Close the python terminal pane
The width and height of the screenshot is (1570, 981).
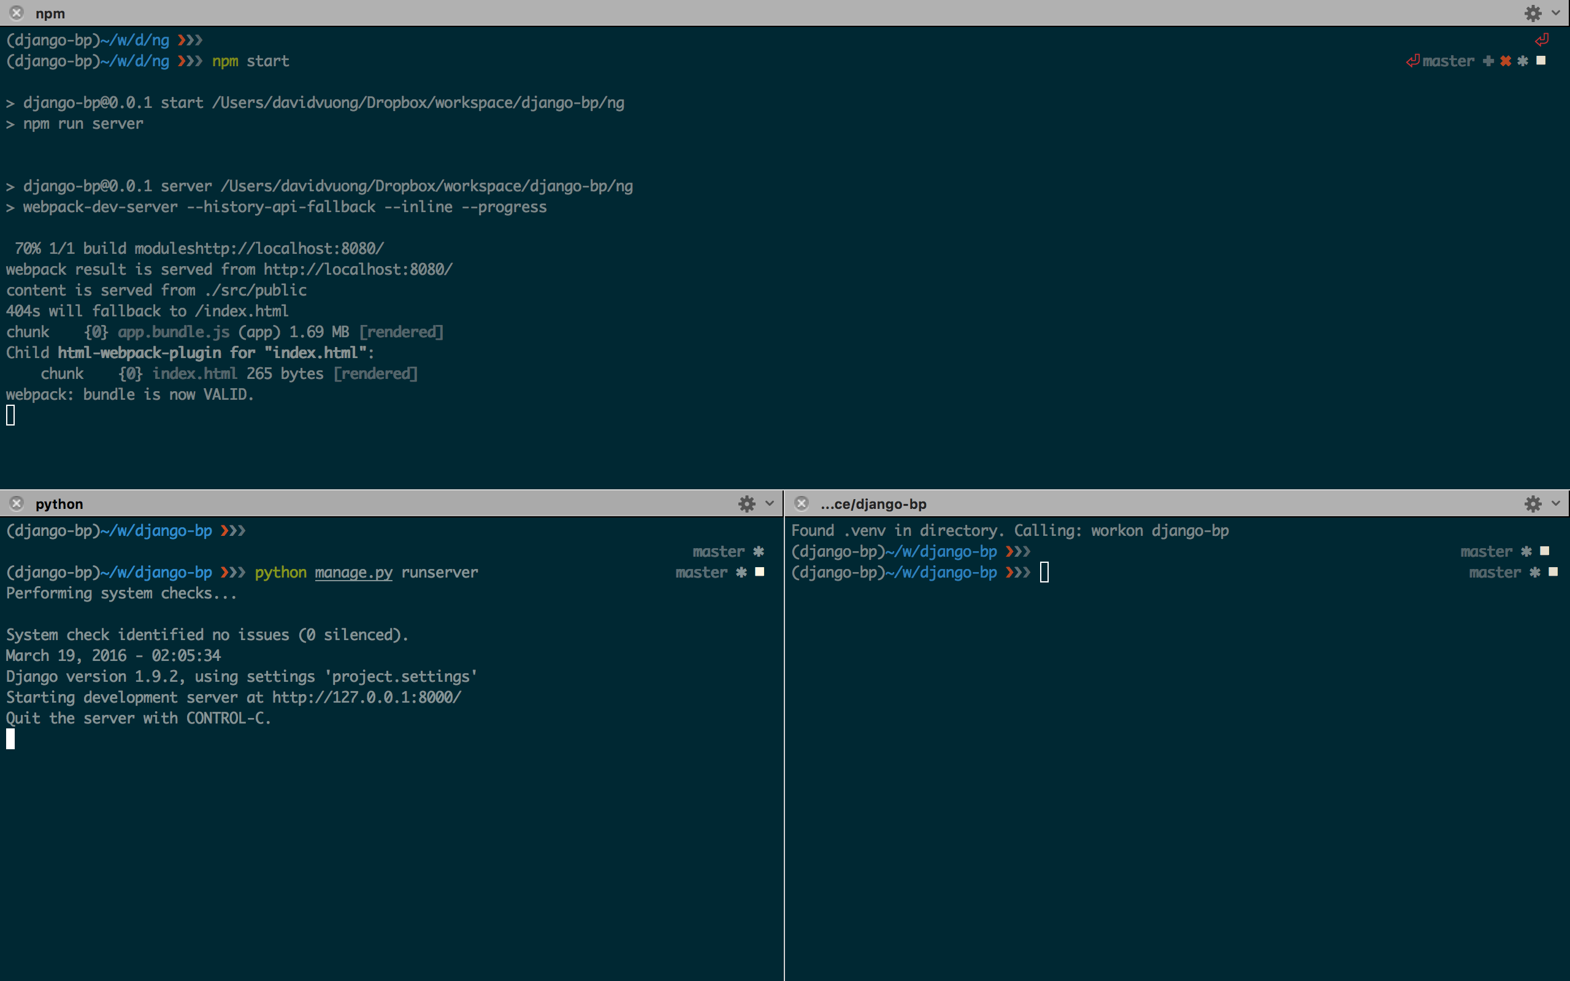coord(17,503)
